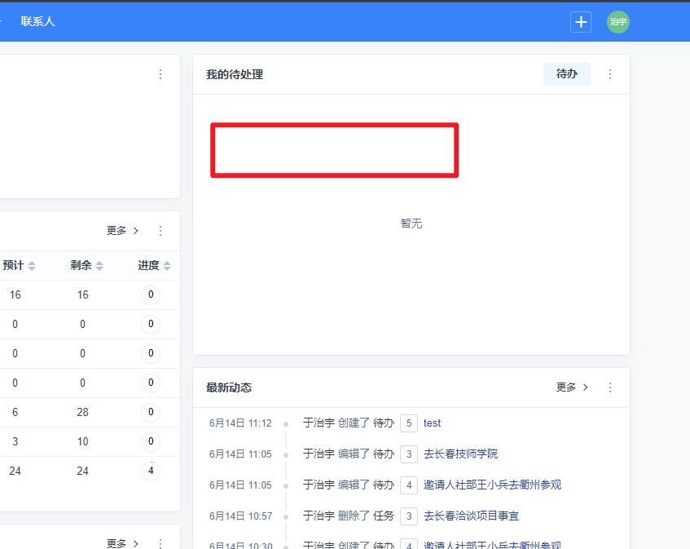The height and width of the screenshot is (549, 690).
Task: Open three-dot menu beside table 更多 link
Action: click(x=160, y=230)
